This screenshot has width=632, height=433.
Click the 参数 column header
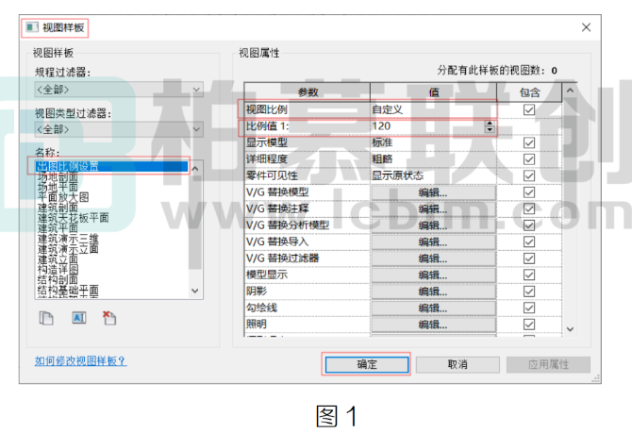pyautogui.click(x=308, y=92)
